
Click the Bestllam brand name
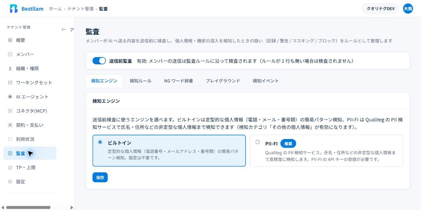32,9
